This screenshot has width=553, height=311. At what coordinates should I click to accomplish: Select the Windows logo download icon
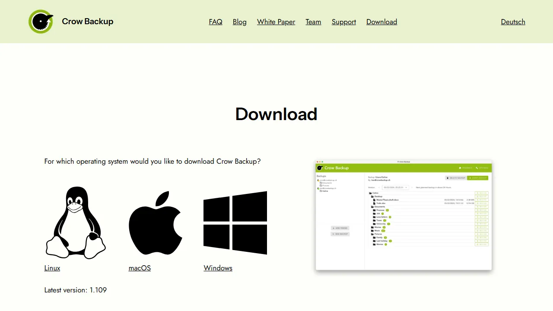235,223
